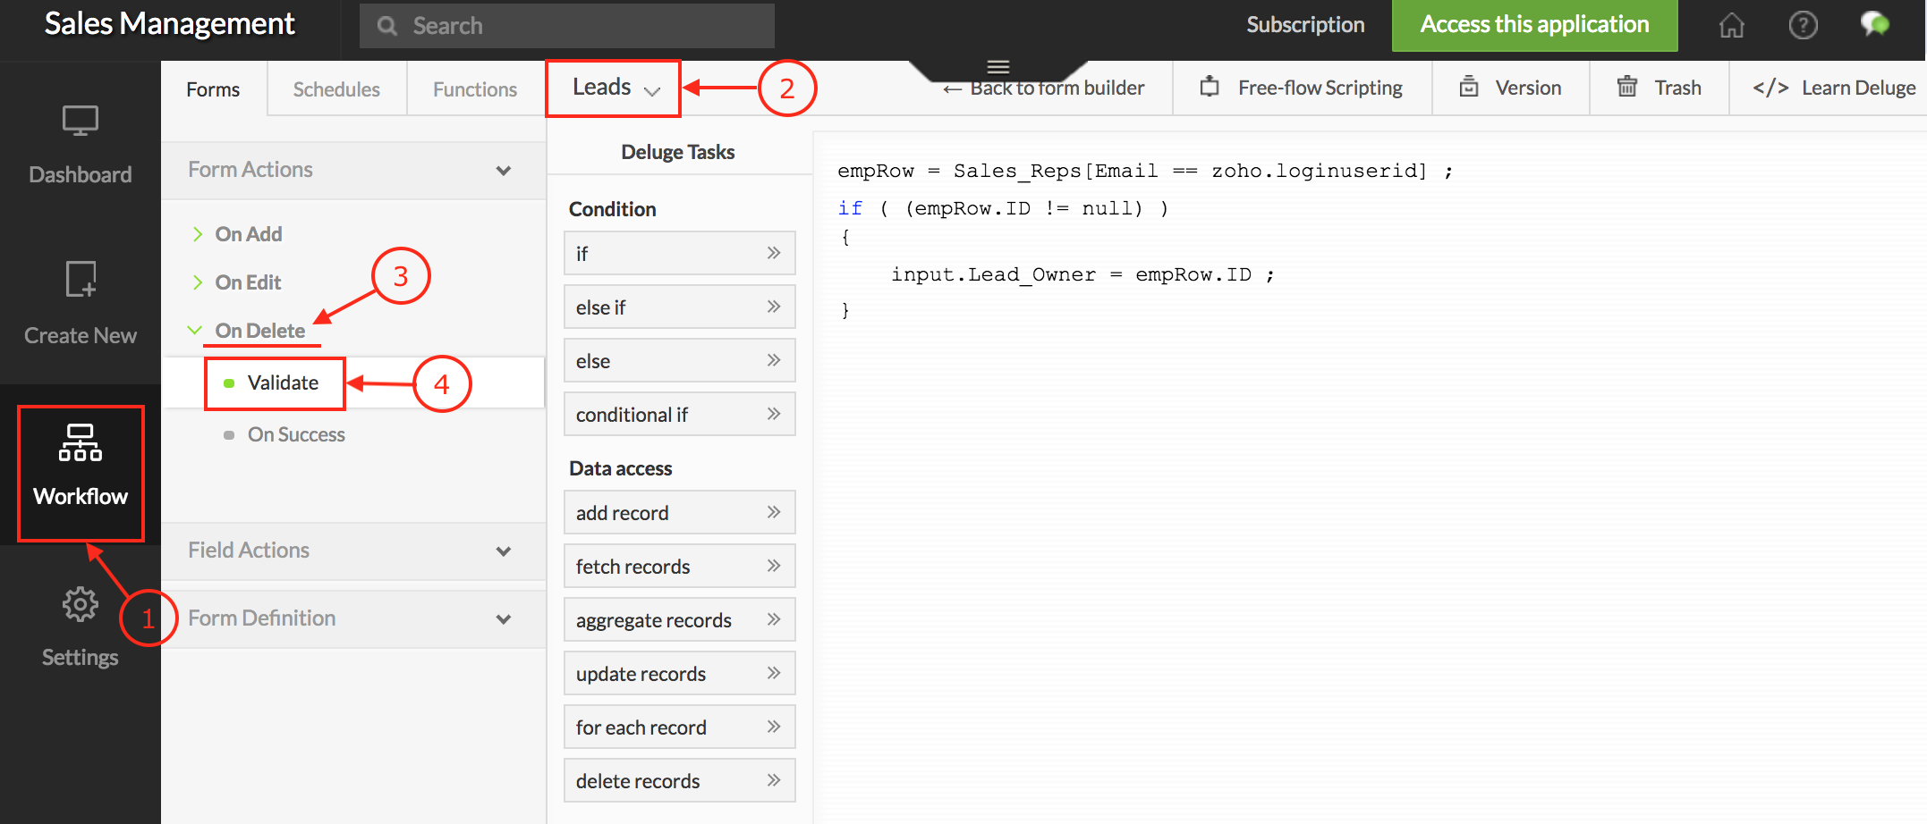Screen dimensions: 1927x824
Task: Select the Validate action
Action: click(283, 383)
